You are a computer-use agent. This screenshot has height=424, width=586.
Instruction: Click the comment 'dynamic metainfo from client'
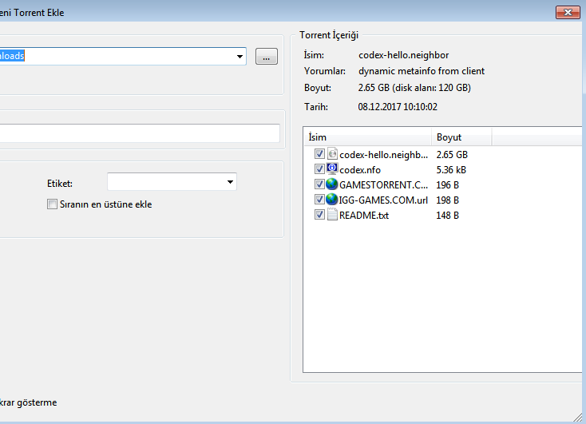[422, 71]
